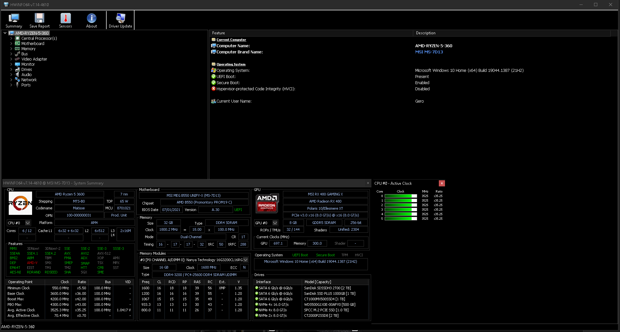This screenshot has width=620, height=332.
Task: Click the UEFI Boot indicator in Operating System
Action: pyautogui.click(x=300, y=255)
